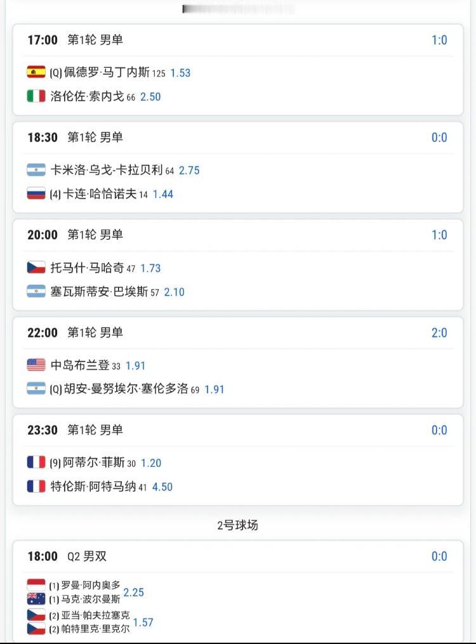Click the Italy flag beside 洛伦佐·索内戈
This screenshot has width=476, height=644.
pos(36,96)
